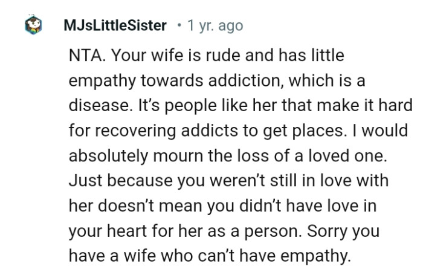Viewport: 423px width, 278px height.
Task: Open the MJsLittleSister profile username link
Action: [114, 26]
